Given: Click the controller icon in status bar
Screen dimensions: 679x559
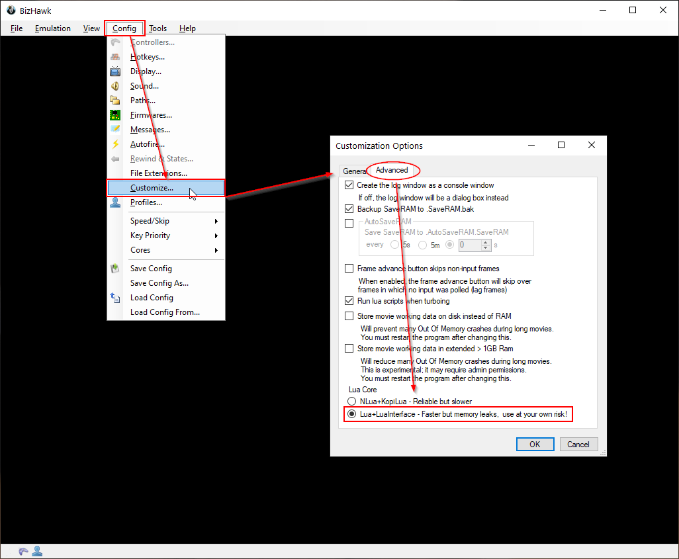Looking at the screenshot, I should (23, 551).
